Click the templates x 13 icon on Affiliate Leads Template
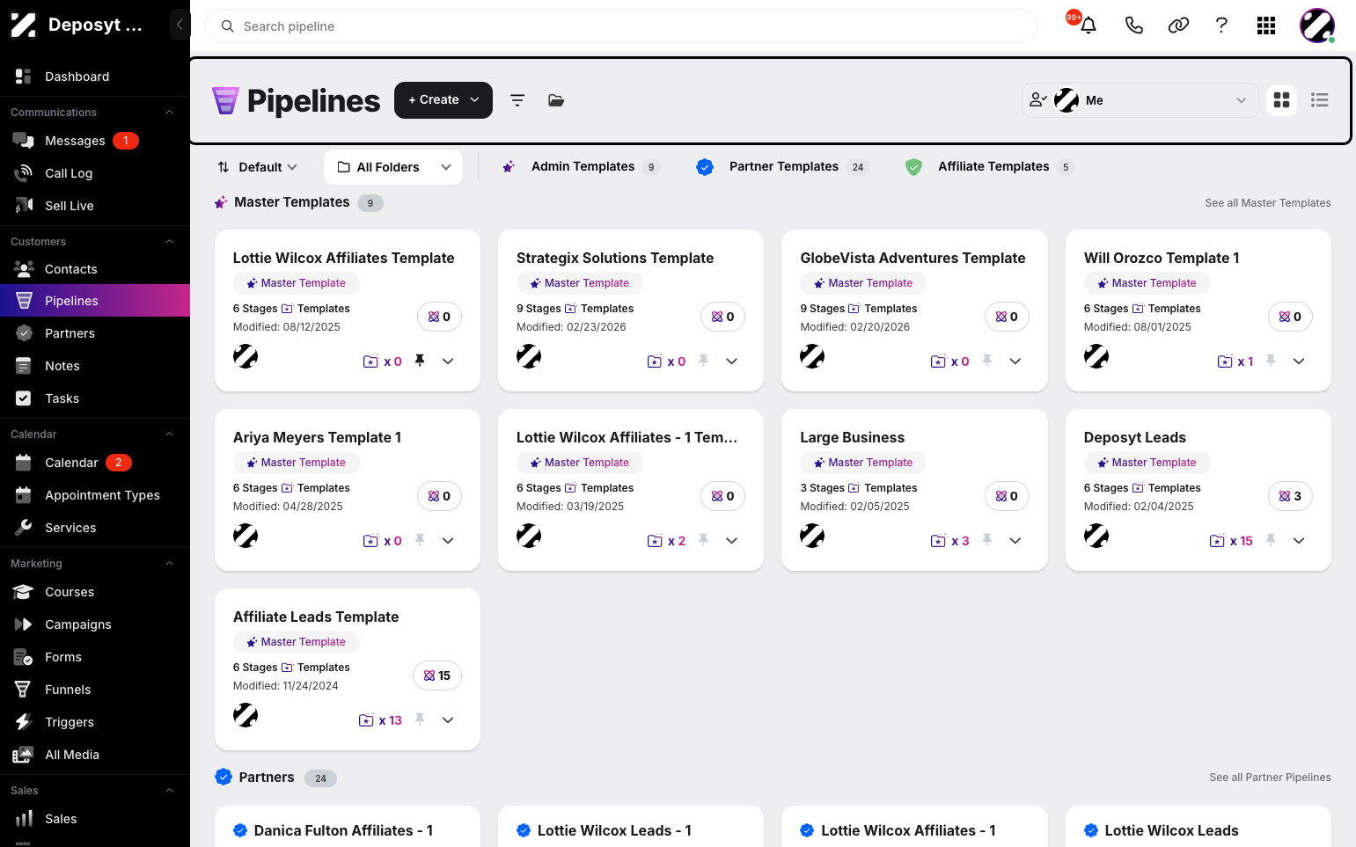The image size is (1356, 847). click(x=380, y=720)
